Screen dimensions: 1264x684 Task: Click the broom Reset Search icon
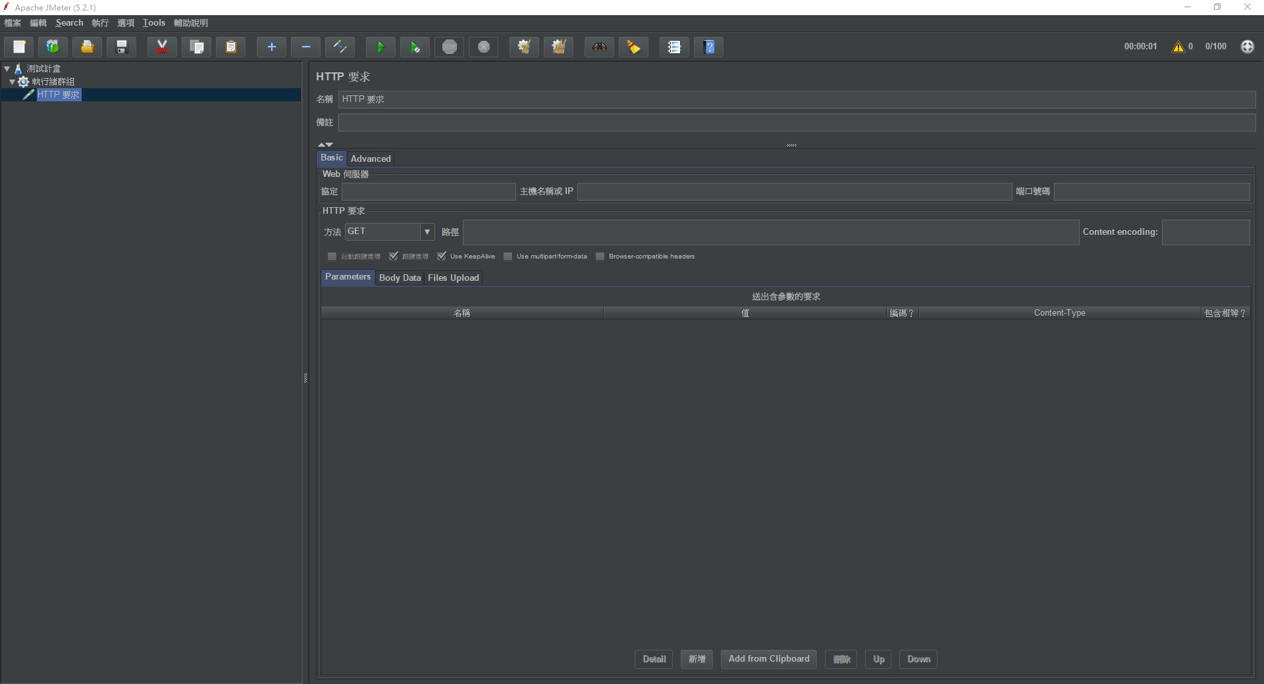pos(633,47)
